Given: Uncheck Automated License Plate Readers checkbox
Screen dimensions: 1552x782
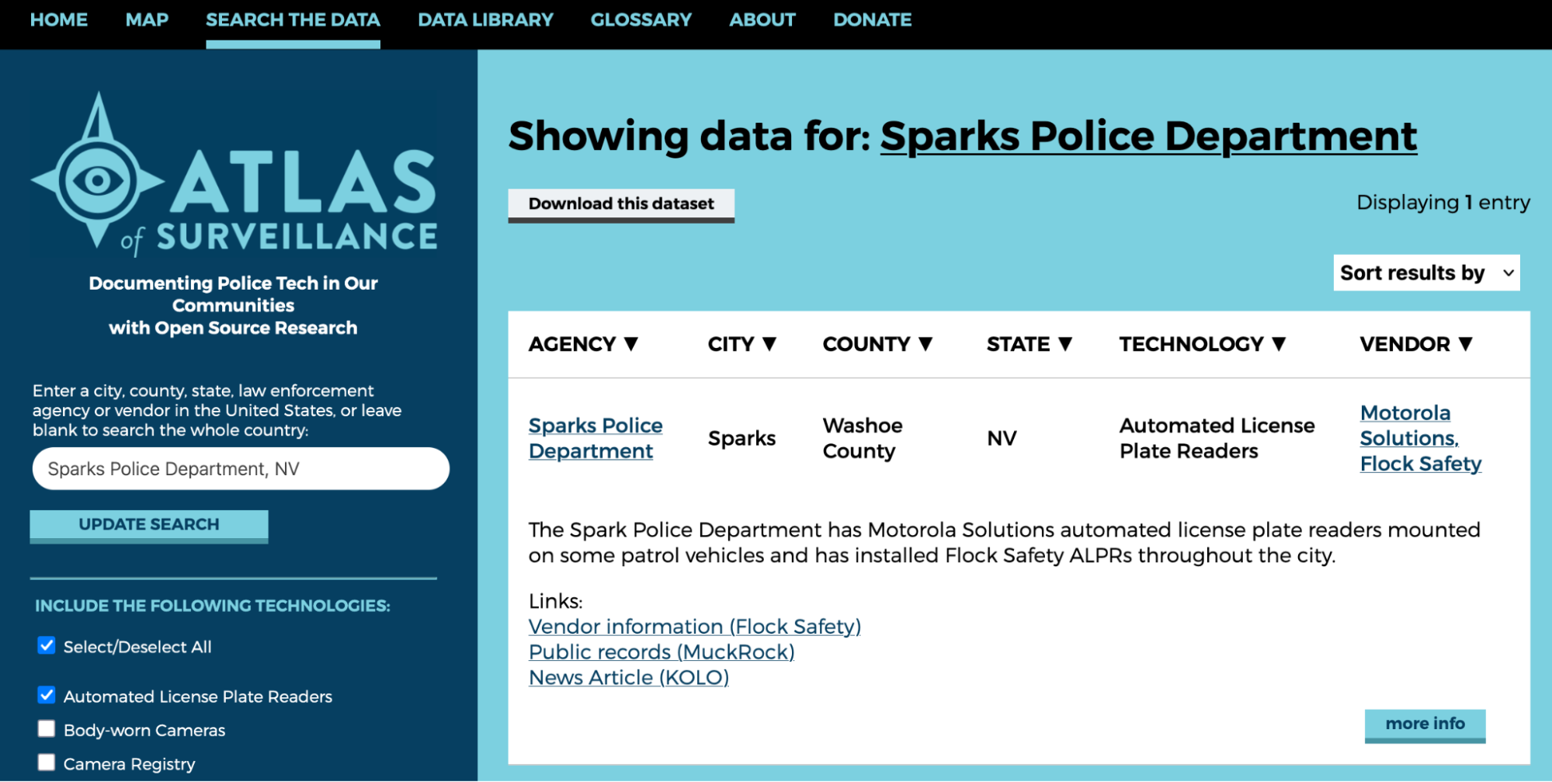Looking at the screenshot, I should pyautogui.click(x=47, y=695).
